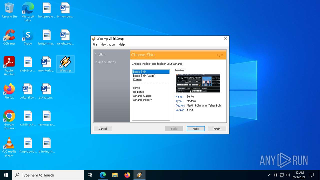Viewport: 320px width, 180px height.
Task: Select the Winamp desktop shortcut
Action: point(65,64)
